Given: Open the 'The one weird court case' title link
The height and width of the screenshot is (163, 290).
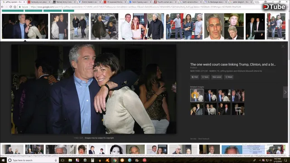Looking at the screenshot, I should pyautogui.click(x=233, y=64).
